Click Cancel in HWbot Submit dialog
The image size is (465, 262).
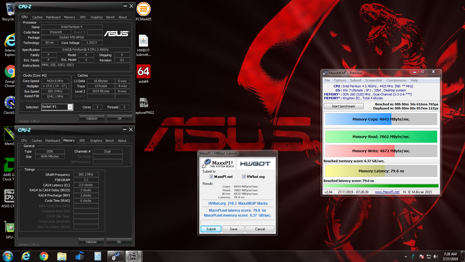[260, 229]
